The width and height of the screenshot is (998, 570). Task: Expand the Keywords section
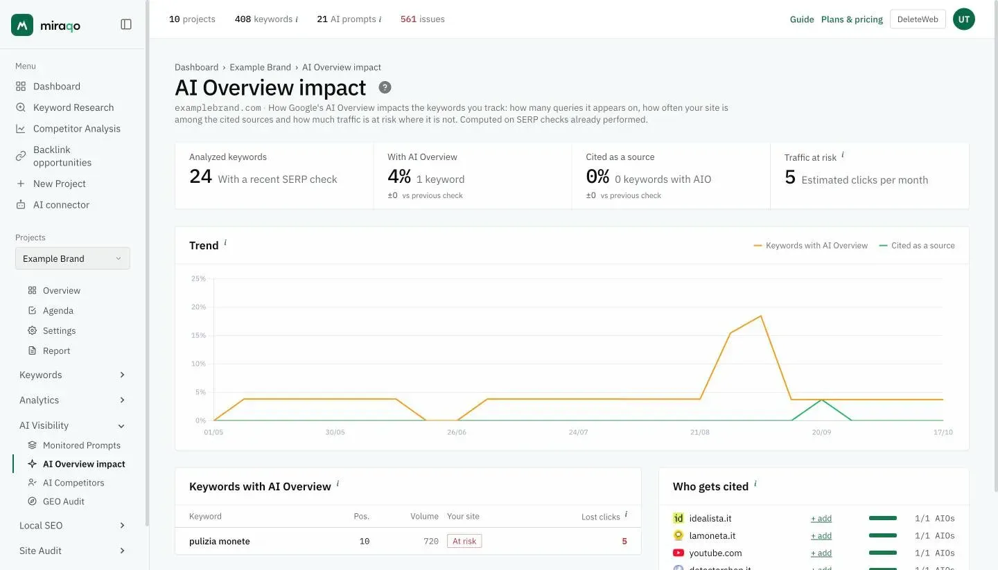(x=73, y=375)
